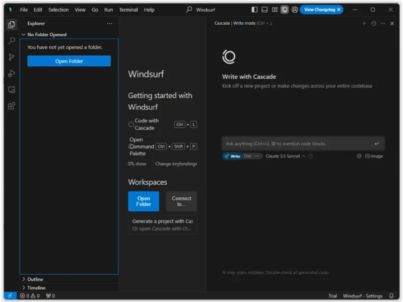The height and width of the screenshot is (302, 403).
Task: Click the Windsurf search box in title bar
Action: pos(200,10)
